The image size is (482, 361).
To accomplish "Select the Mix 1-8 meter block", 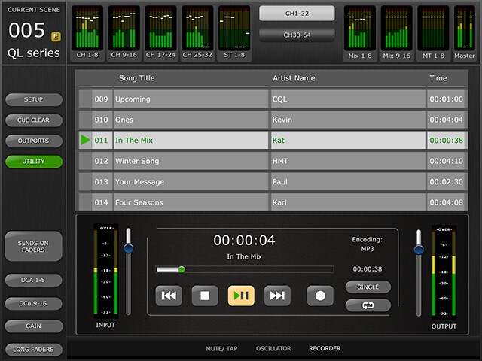I will tap(359, 32).
